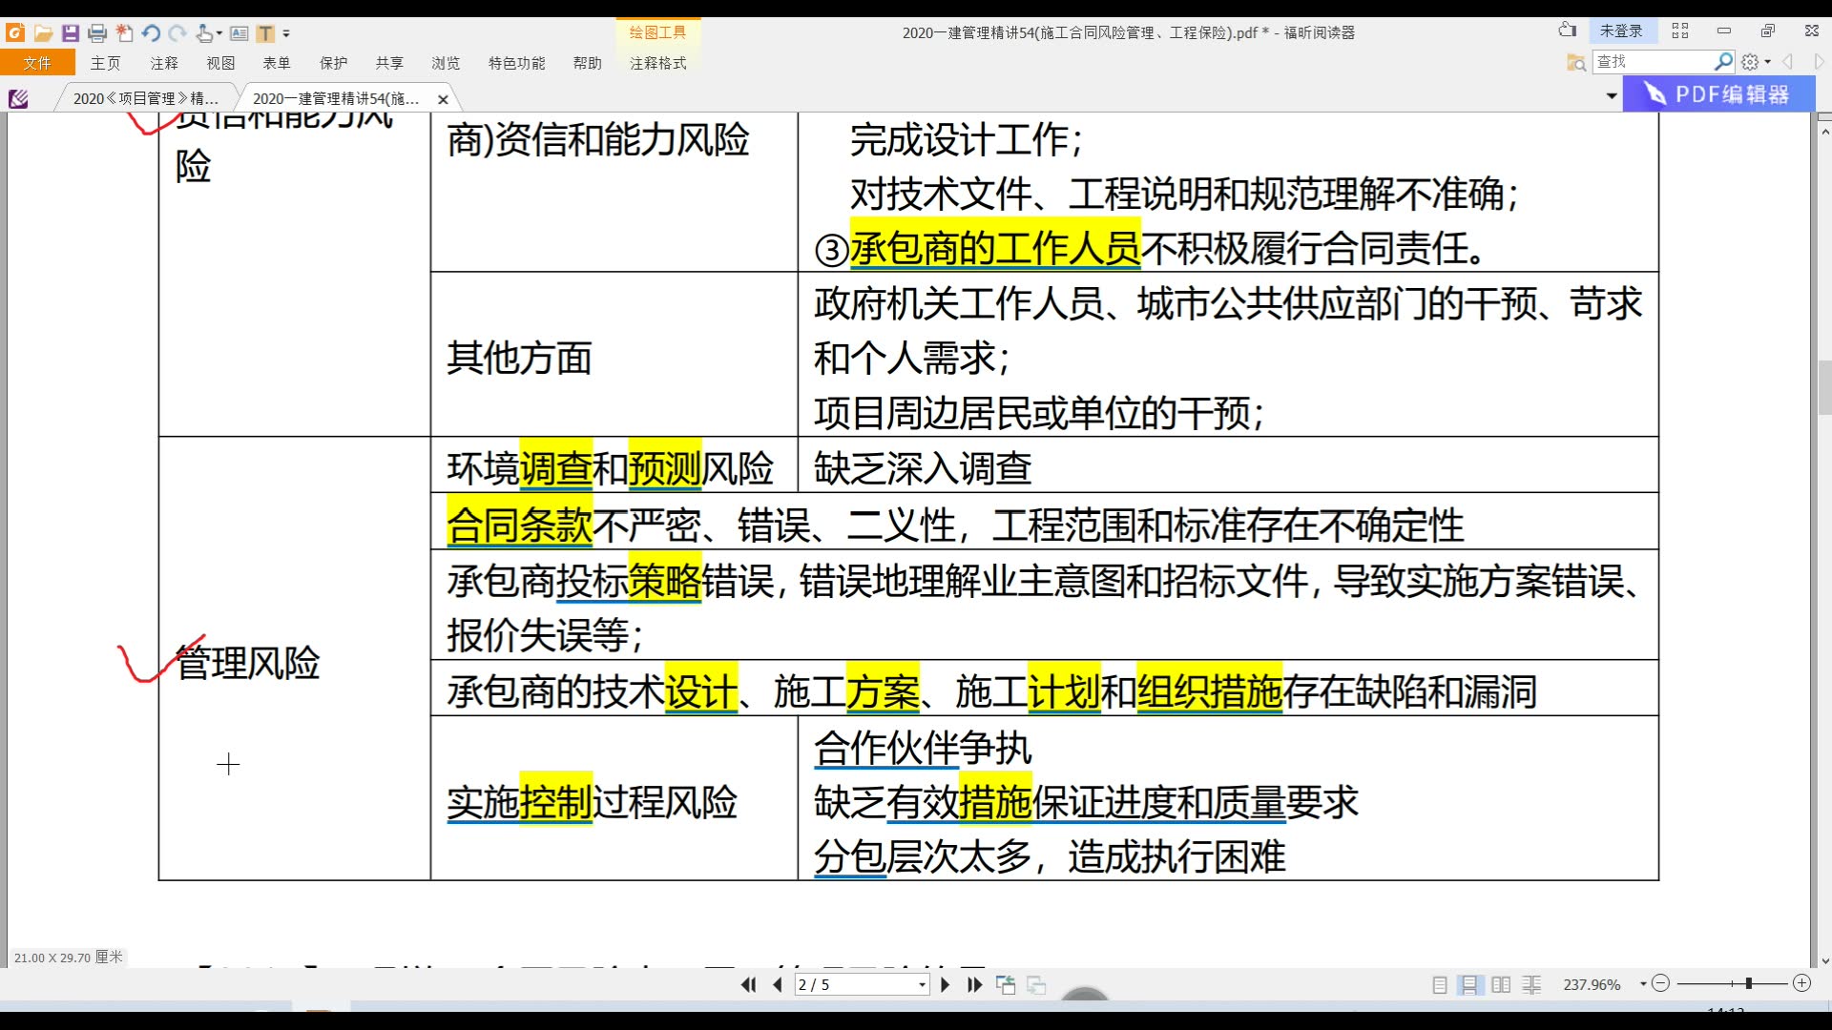This screenshot has height=1030, width=1832.
Task: Click the vertical scrollbar thumb
Action: tap(1824, 388)
